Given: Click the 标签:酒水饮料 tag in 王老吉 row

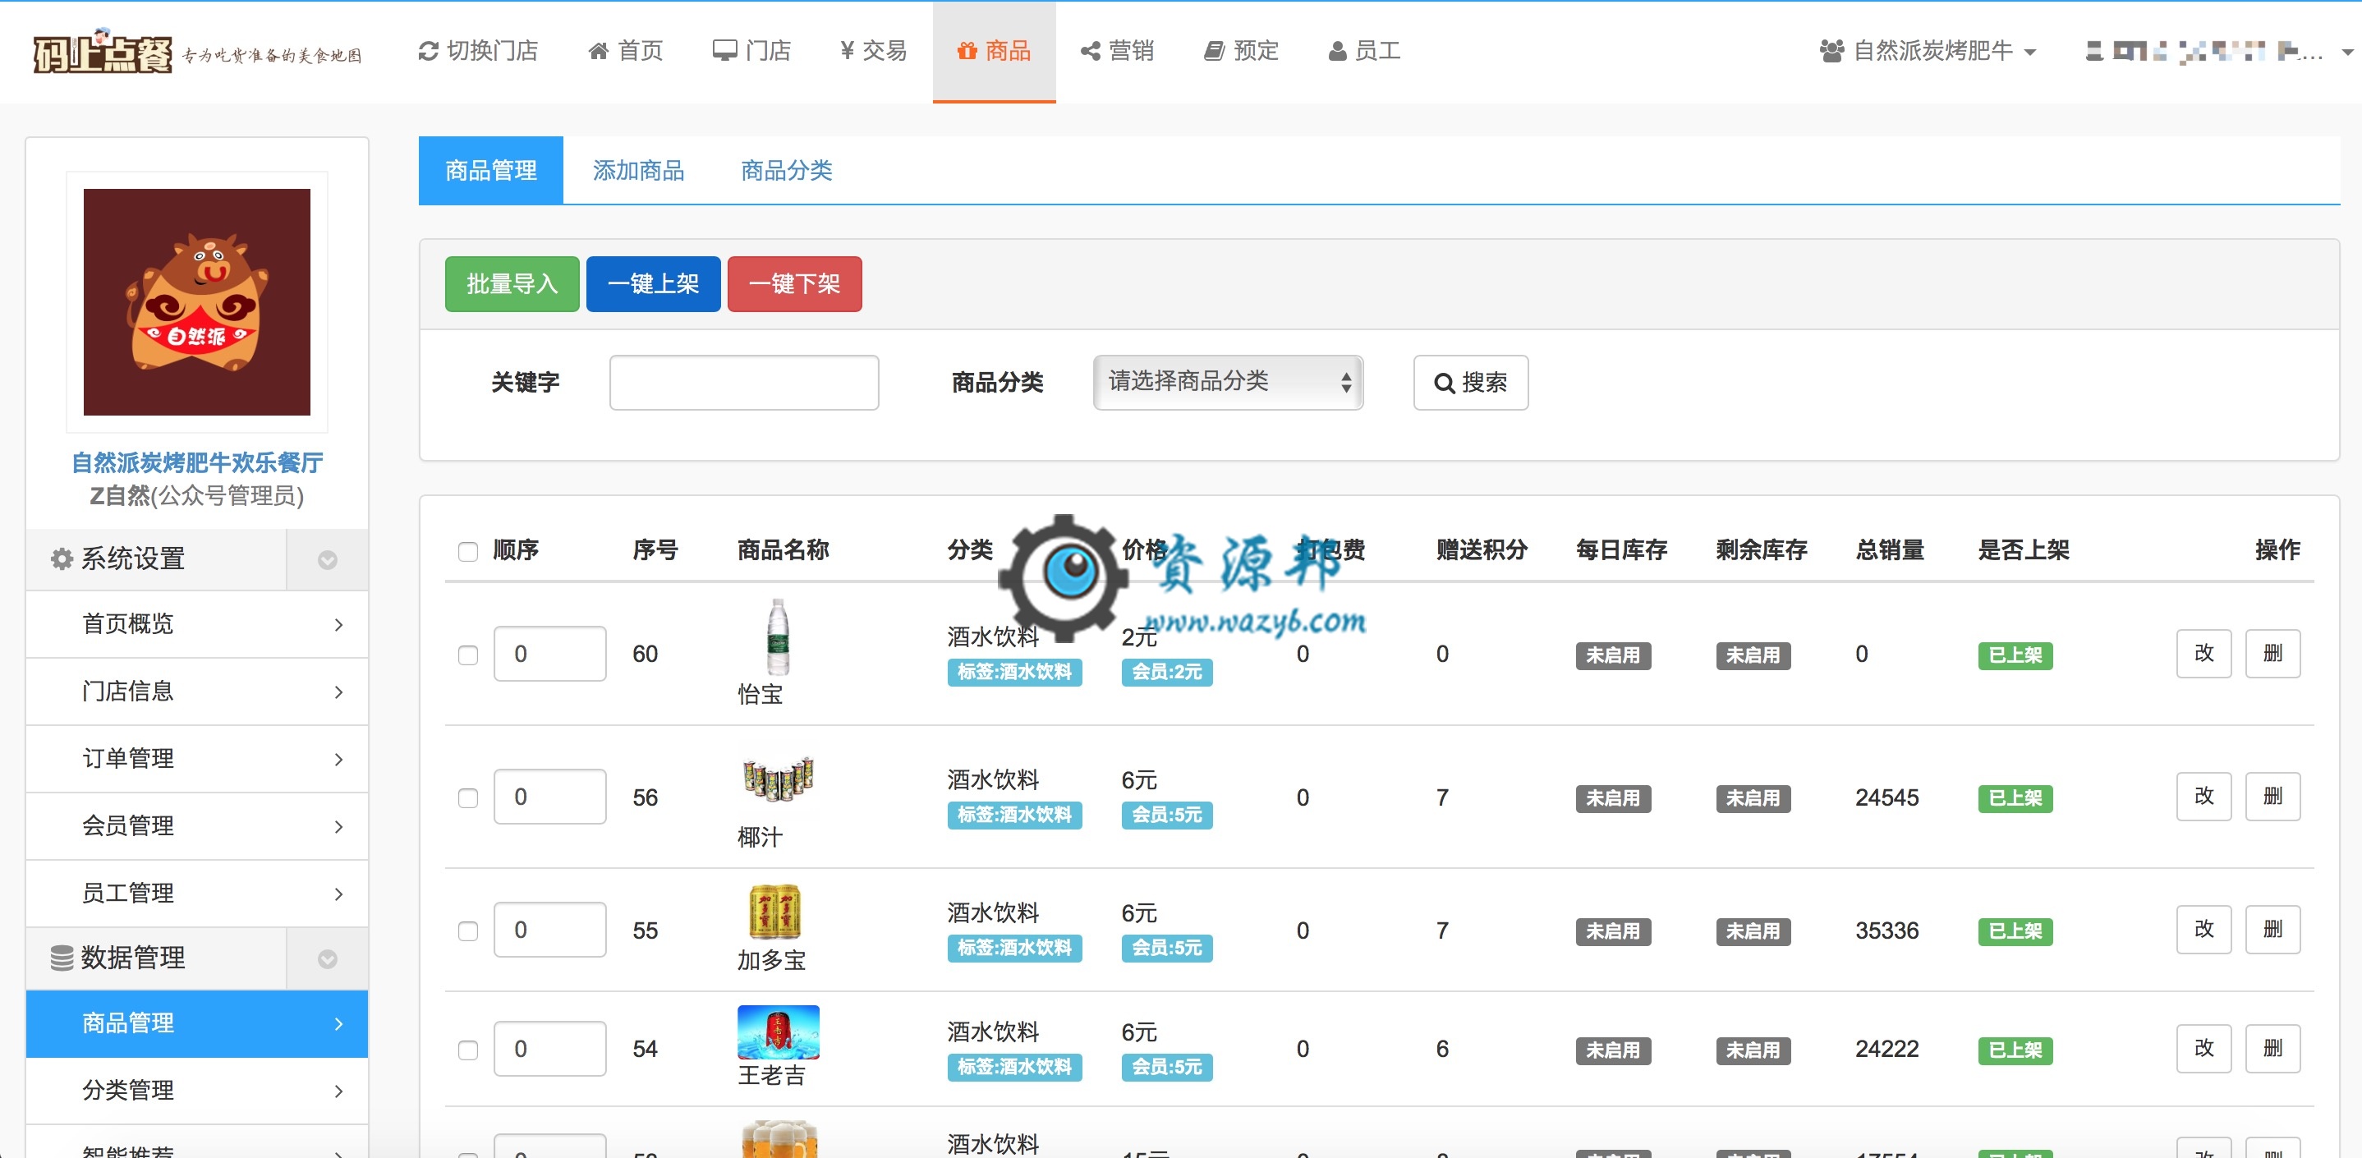Looking at the screenshot, I should 1014,1067.
